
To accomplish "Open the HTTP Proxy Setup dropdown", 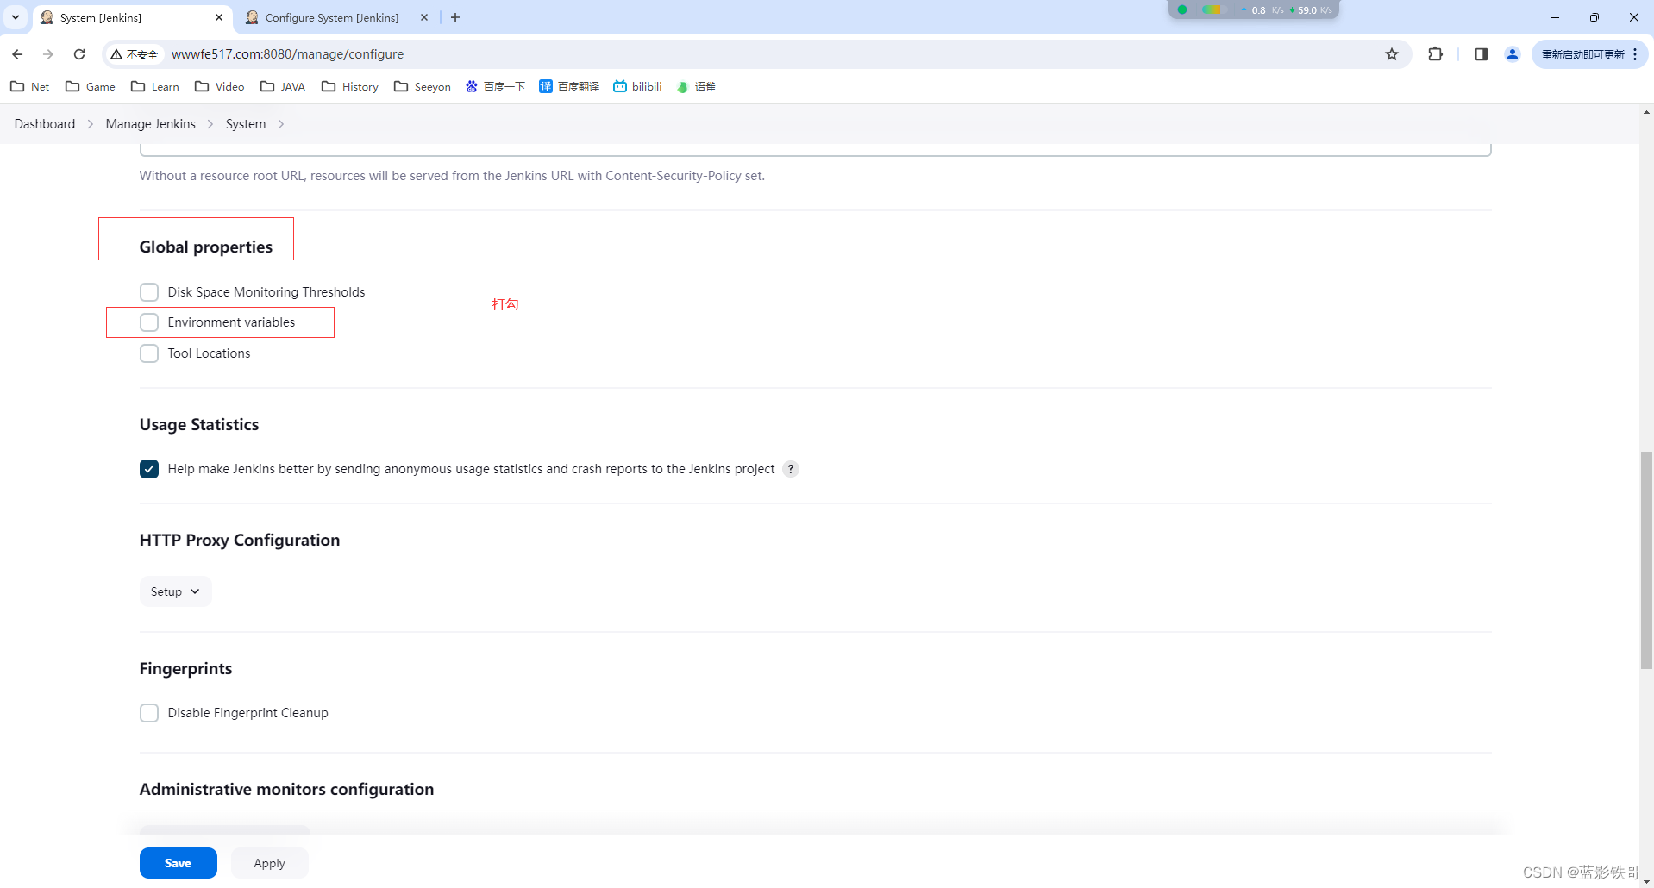I will point(175,591).
